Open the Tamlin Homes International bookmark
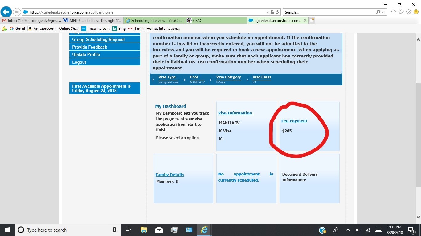 154,29
